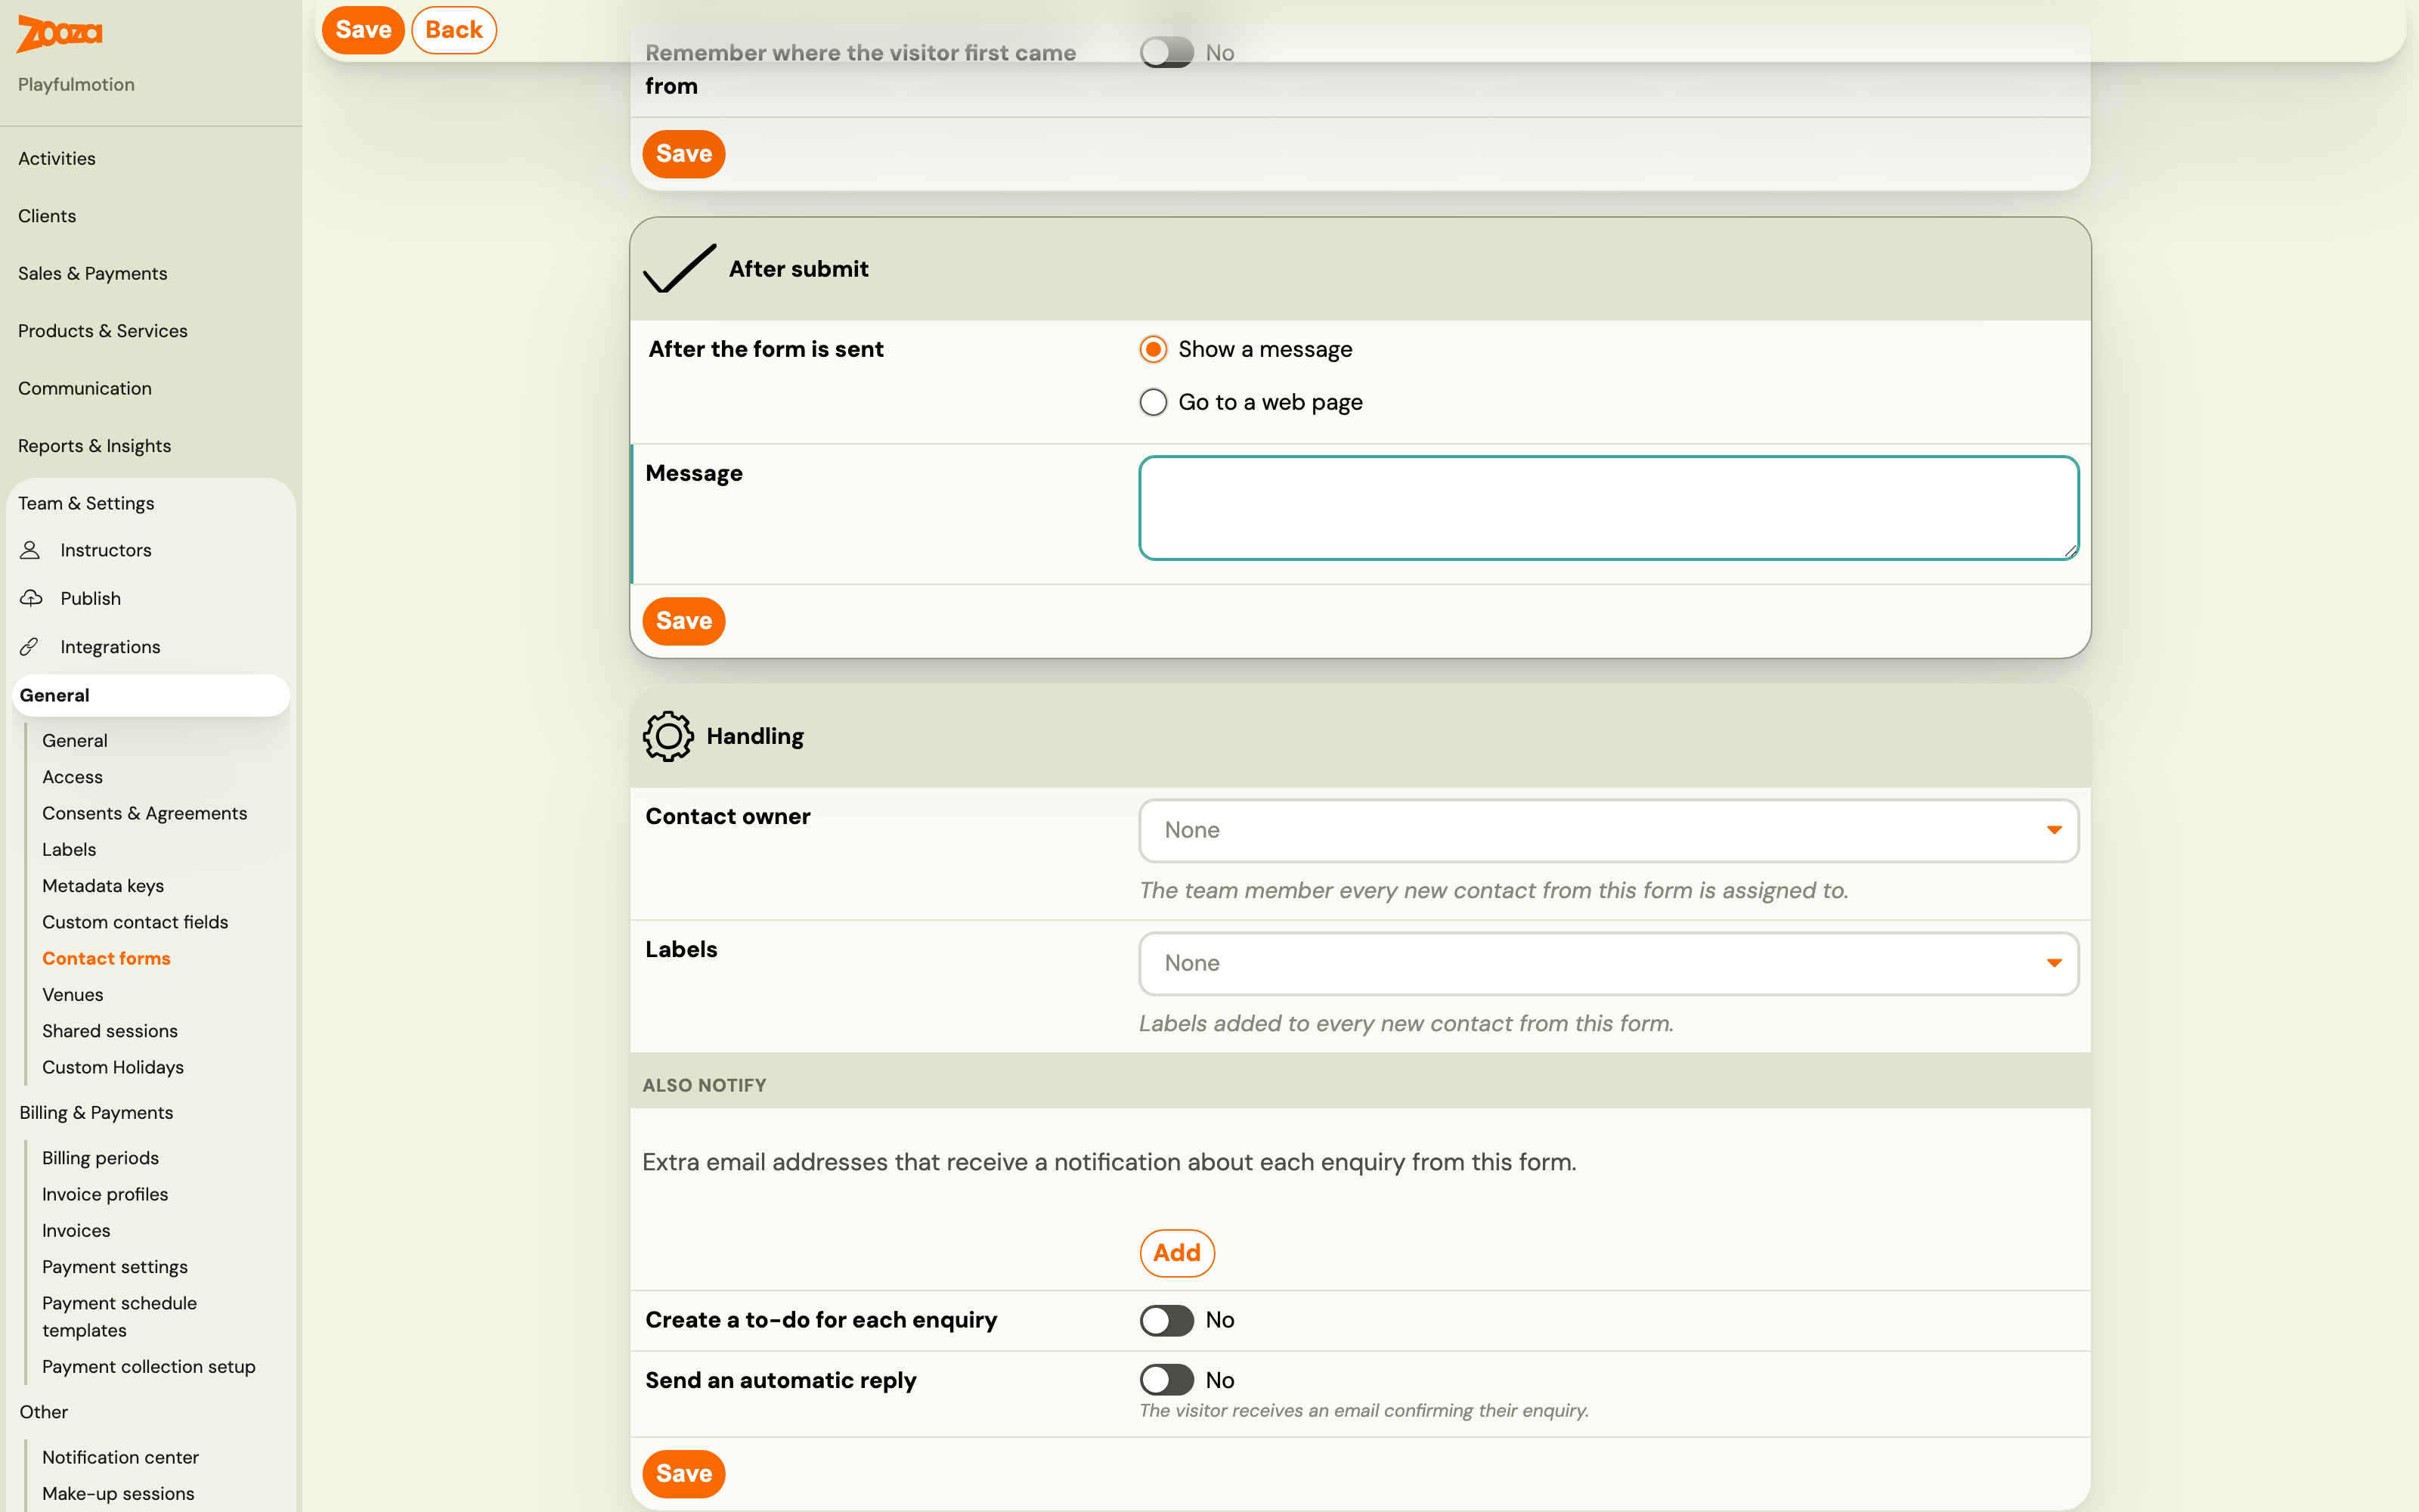This screenshot has height=1512, width=2419.
Task: Open Notification center
Action: click(x=120, y=1457)
